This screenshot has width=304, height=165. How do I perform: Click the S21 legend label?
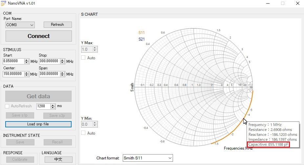(141, 39)
